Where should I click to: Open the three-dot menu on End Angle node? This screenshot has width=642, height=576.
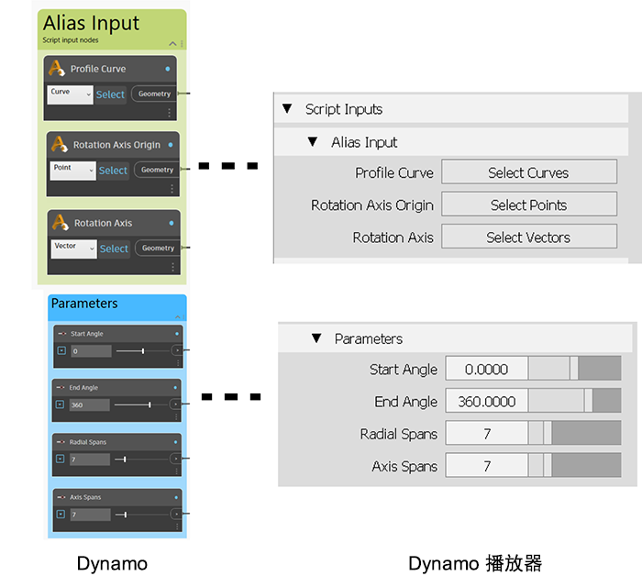[x=176, y=416]
